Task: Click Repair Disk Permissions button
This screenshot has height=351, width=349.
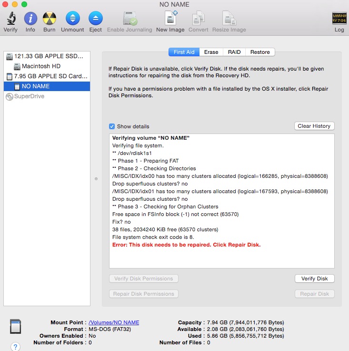Action: click(x=144, y=294)
